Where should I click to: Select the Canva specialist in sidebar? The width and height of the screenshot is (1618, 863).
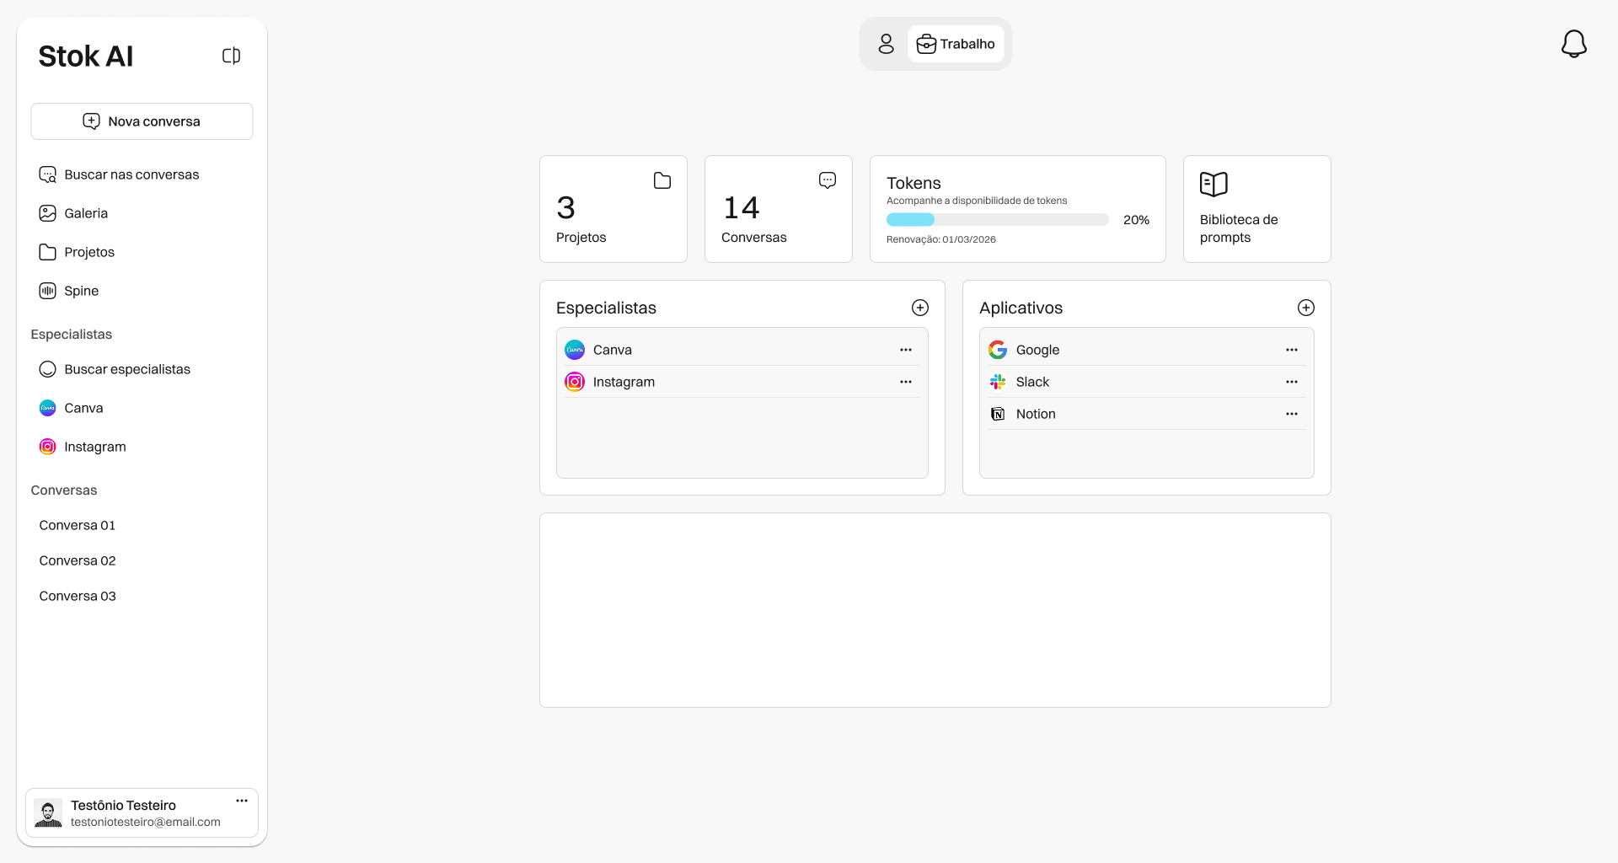tap(84, 408)
